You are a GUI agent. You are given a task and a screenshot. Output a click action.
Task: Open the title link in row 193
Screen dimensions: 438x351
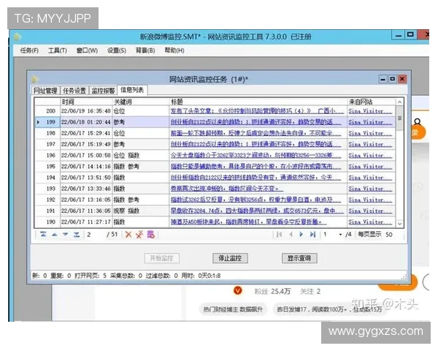click(x=227, y=189)
